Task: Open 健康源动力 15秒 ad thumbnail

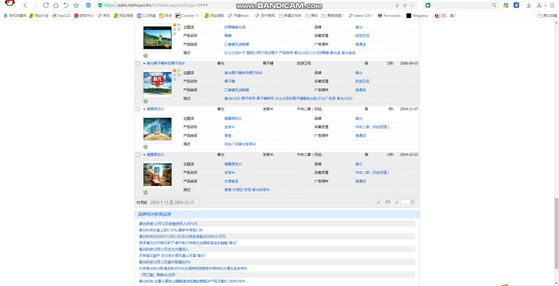Action: point(157,174)
